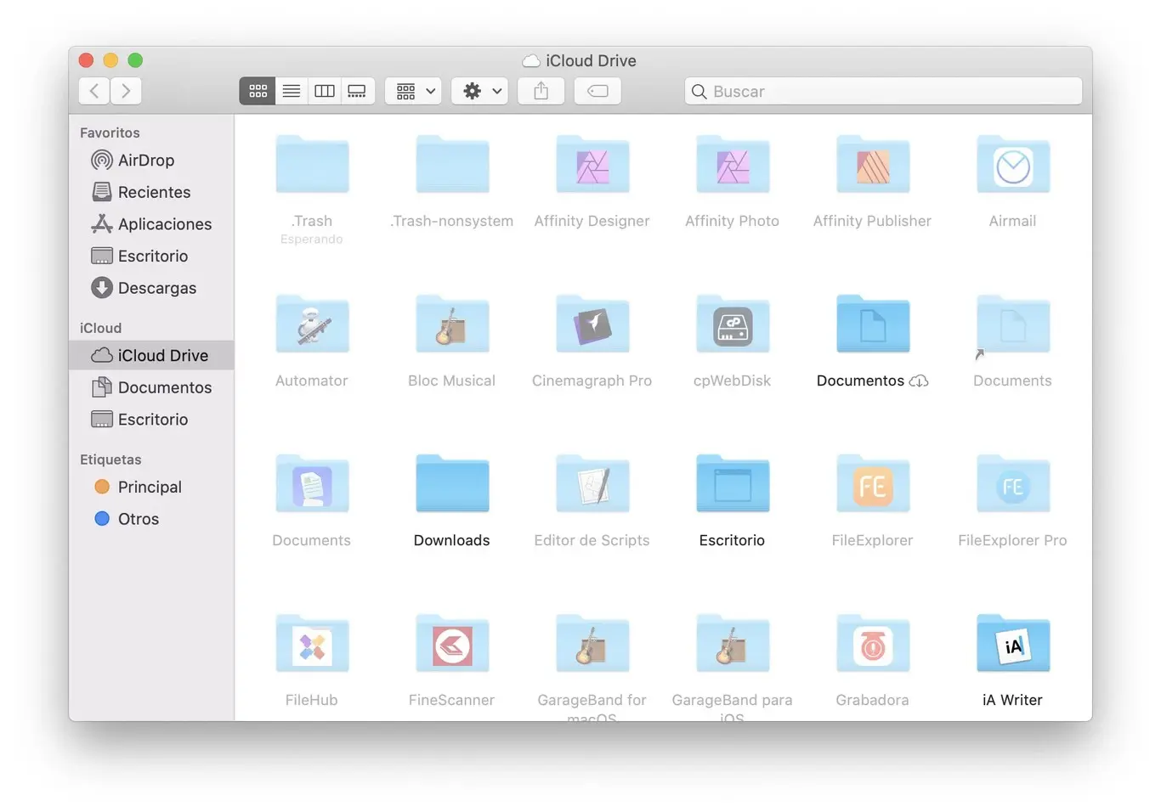Viewport: 1161px width, 812px height.
Task: Select the Affinity Publisher folder
Action: click(873, 165)
